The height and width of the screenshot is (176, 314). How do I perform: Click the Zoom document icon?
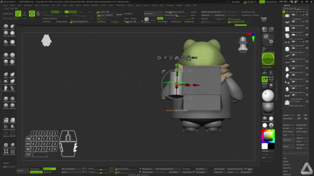tap(271, 29)
